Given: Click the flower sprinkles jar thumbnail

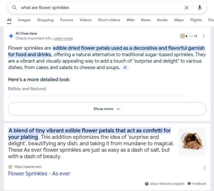Looking at the screenshot, I should [x=192, y=141].
